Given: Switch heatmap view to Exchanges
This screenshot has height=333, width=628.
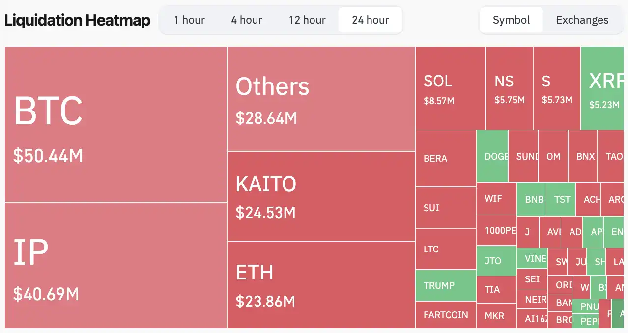Looking at the screenshot, I should (x=582, y=20).
